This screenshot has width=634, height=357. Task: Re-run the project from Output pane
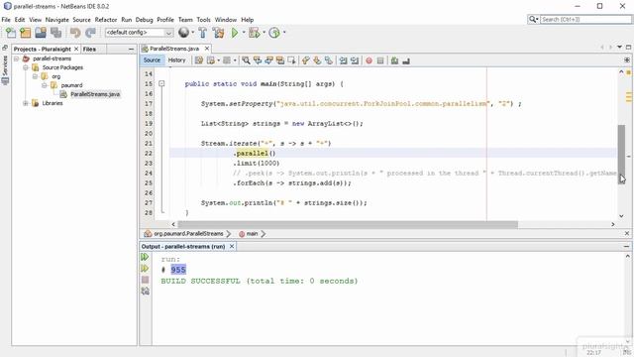145,257
